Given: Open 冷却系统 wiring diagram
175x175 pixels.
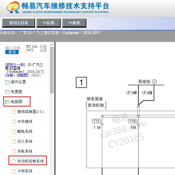Looking at the screenshot, I should point(25,171).
